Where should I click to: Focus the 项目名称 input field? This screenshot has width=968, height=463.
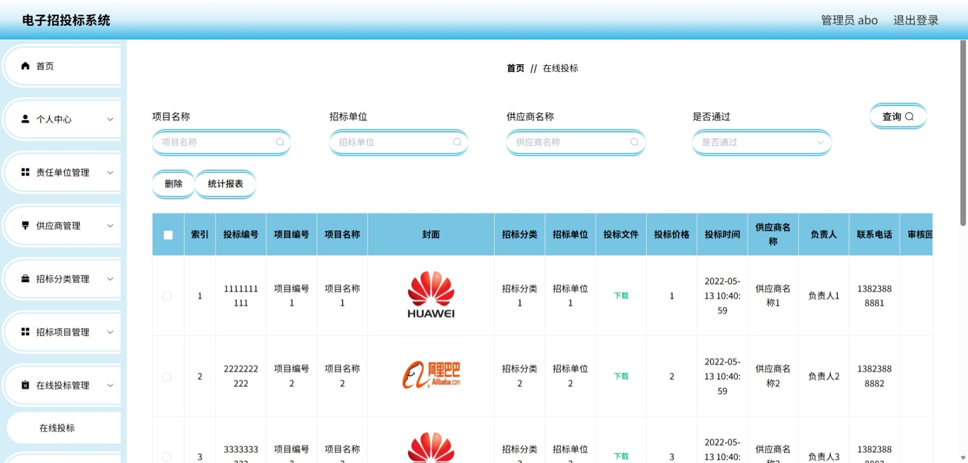pos(221,142)
